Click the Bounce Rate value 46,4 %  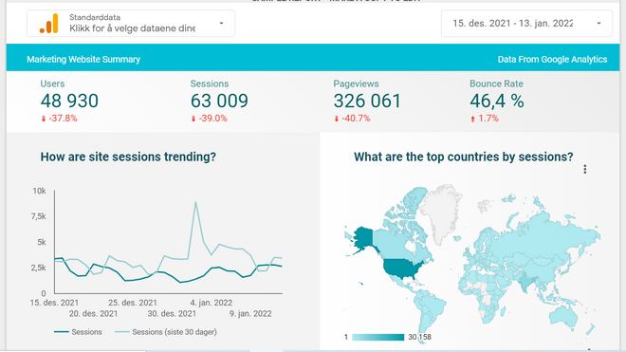[497, 101]
